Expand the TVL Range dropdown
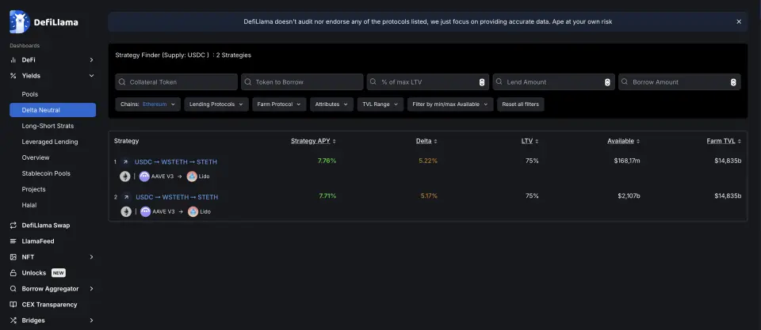The width and height of the screenshot is (761, 330). [379, 104]
